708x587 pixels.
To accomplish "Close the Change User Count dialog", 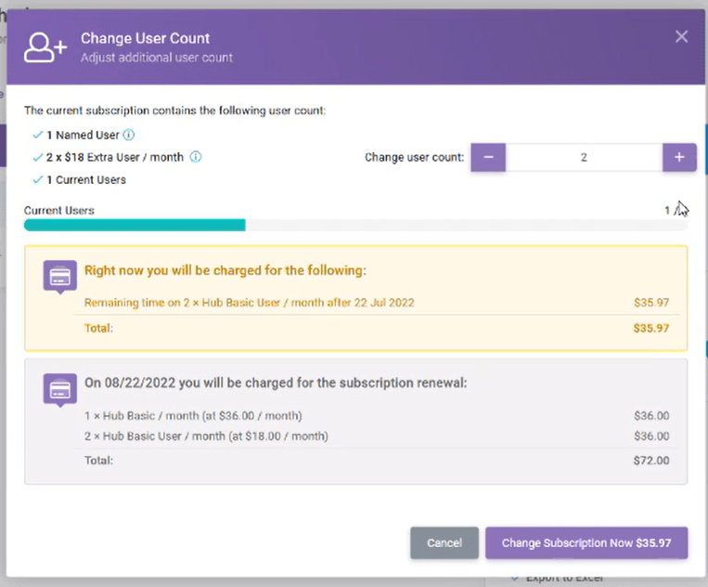I will (x=681, y=37).
